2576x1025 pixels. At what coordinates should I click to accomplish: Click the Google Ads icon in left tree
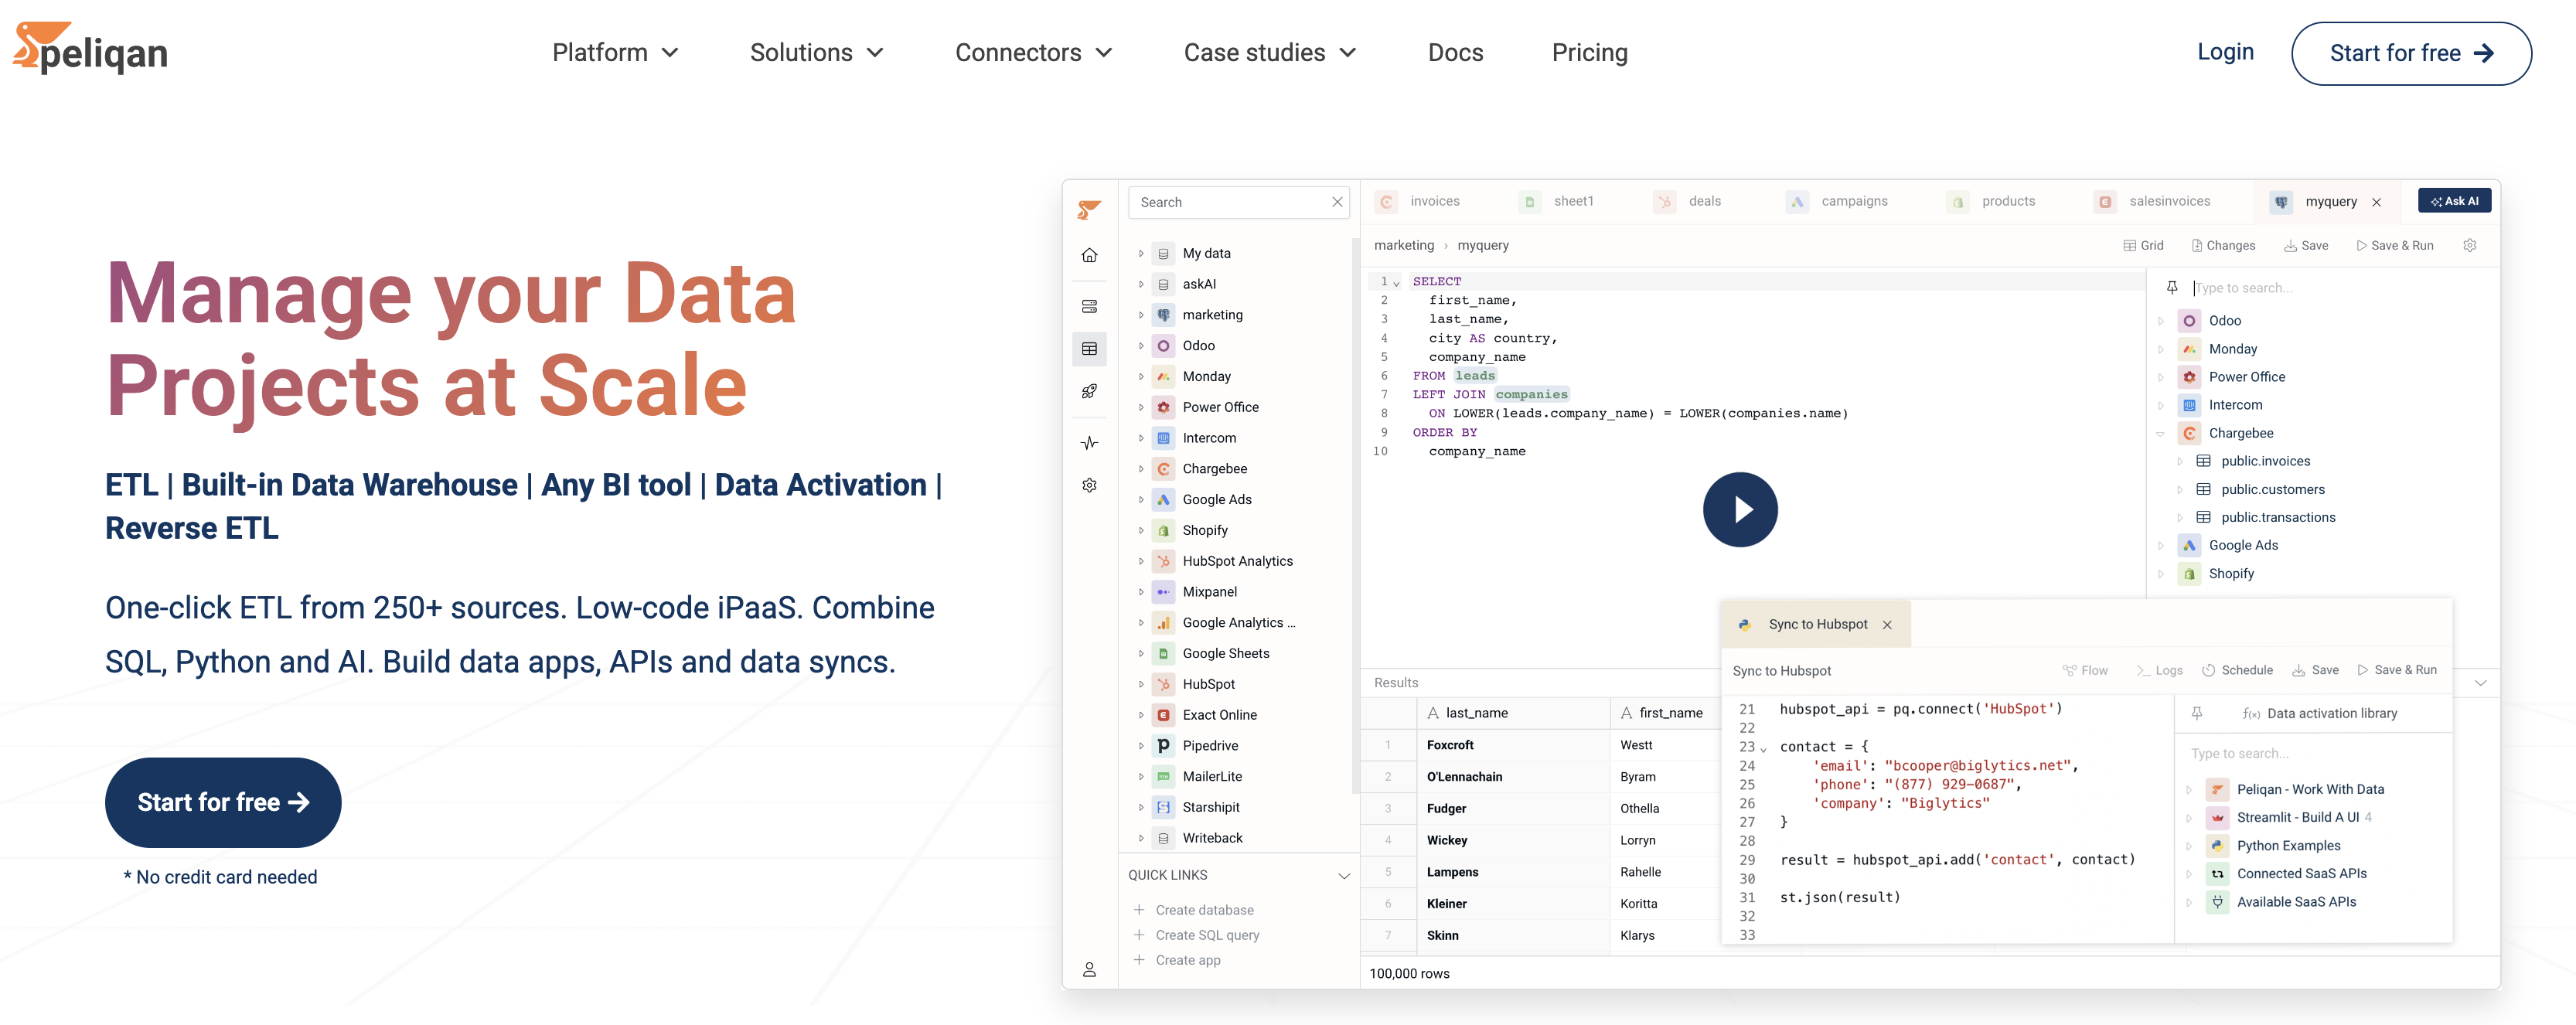coord(1163,500)
